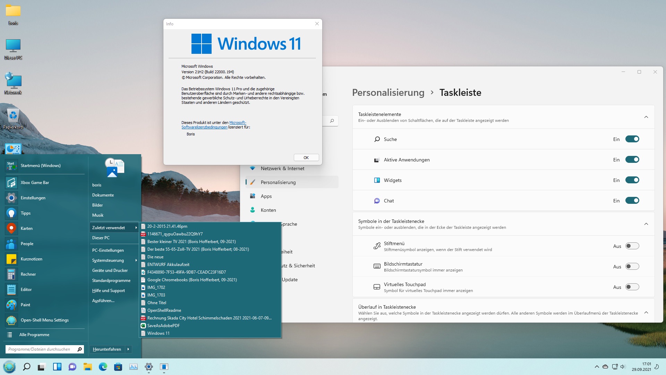The width and height of the screenshot is (666, 375).
Task: Turn off the Aktive Anwendungen toggle
Action: click(x=632, y=160)
